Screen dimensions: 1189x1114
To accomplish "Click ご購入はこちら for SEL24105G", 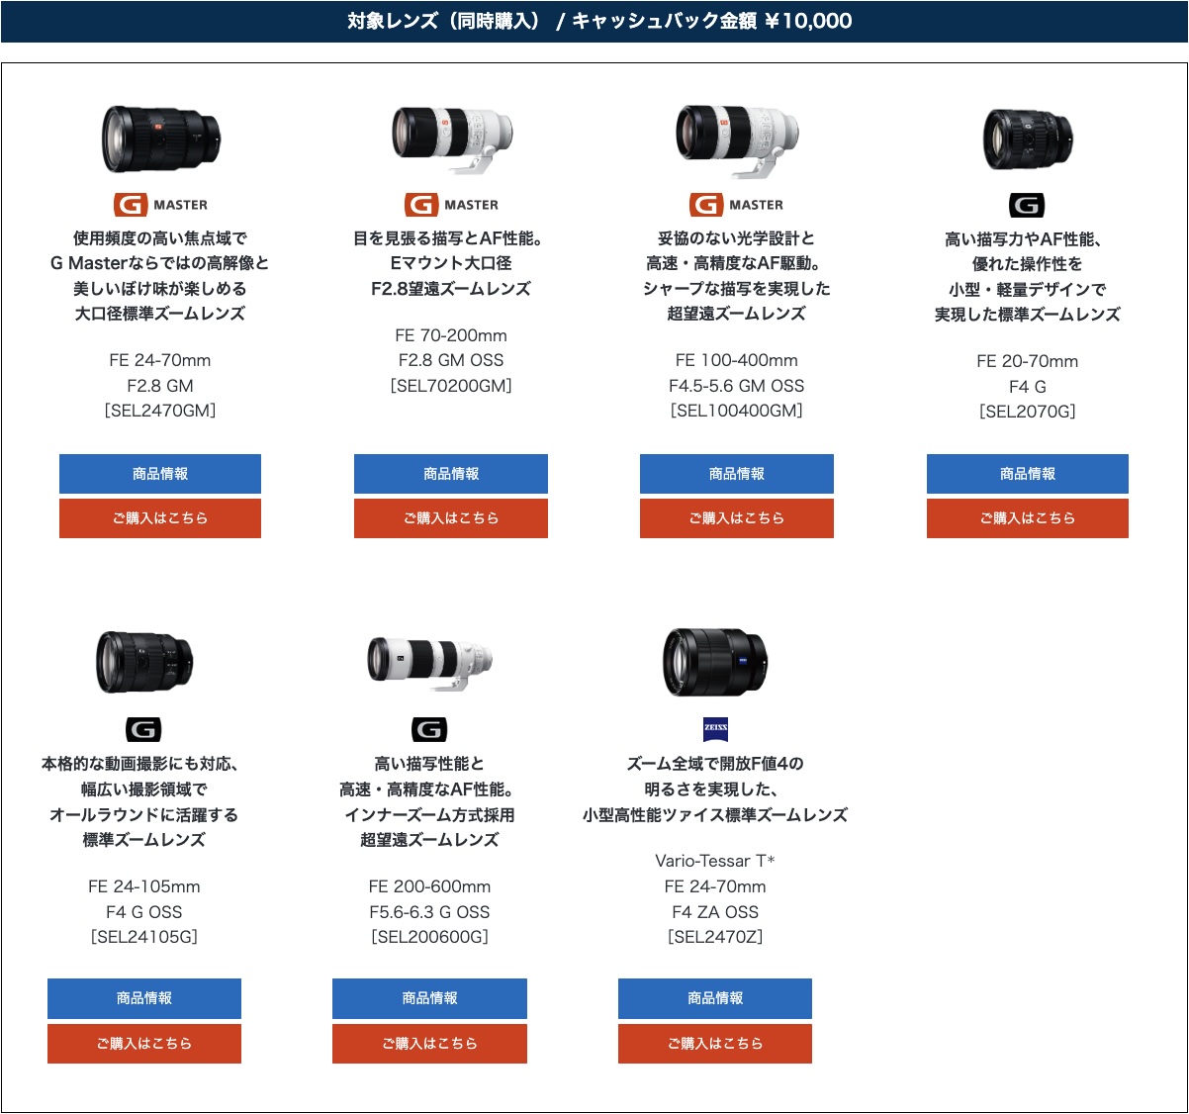I will (x=144, y=1044).
